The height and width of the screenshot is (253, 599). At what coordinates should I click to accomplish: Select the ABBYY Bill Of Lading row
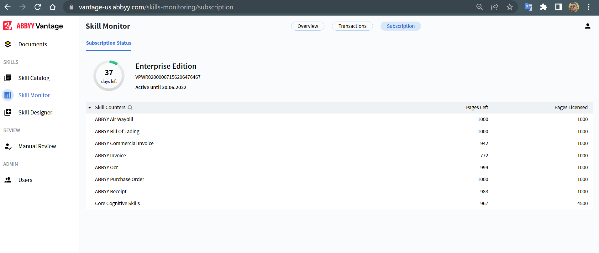(x=339, y=132)
